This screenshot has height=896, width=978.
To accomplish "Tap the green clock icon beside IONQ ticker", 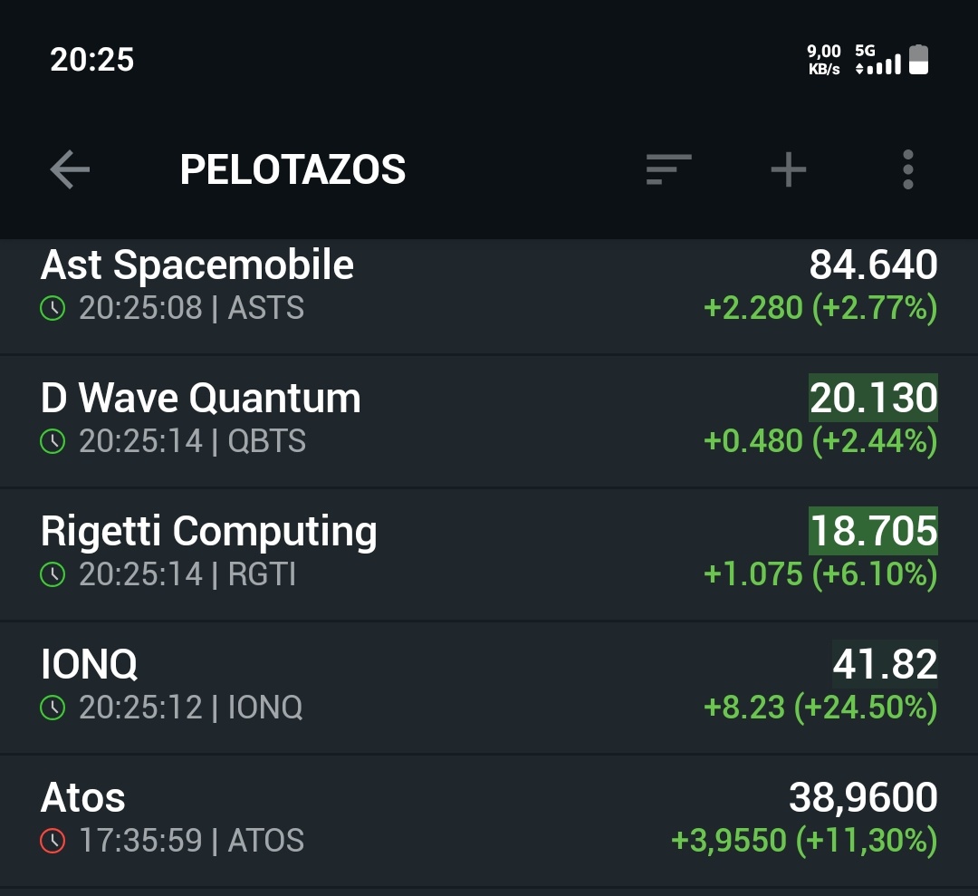I will 53,708.
